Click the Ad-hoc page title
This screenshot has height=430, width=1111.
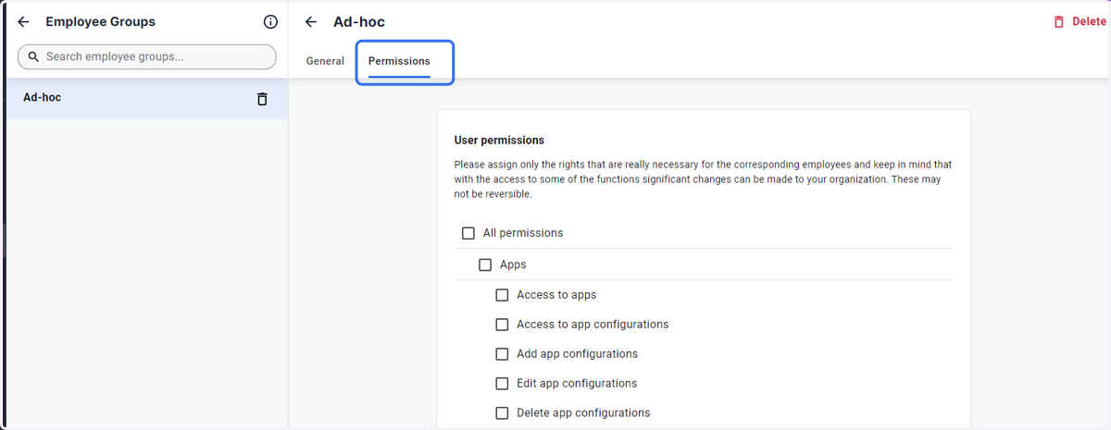coord(359,22)
